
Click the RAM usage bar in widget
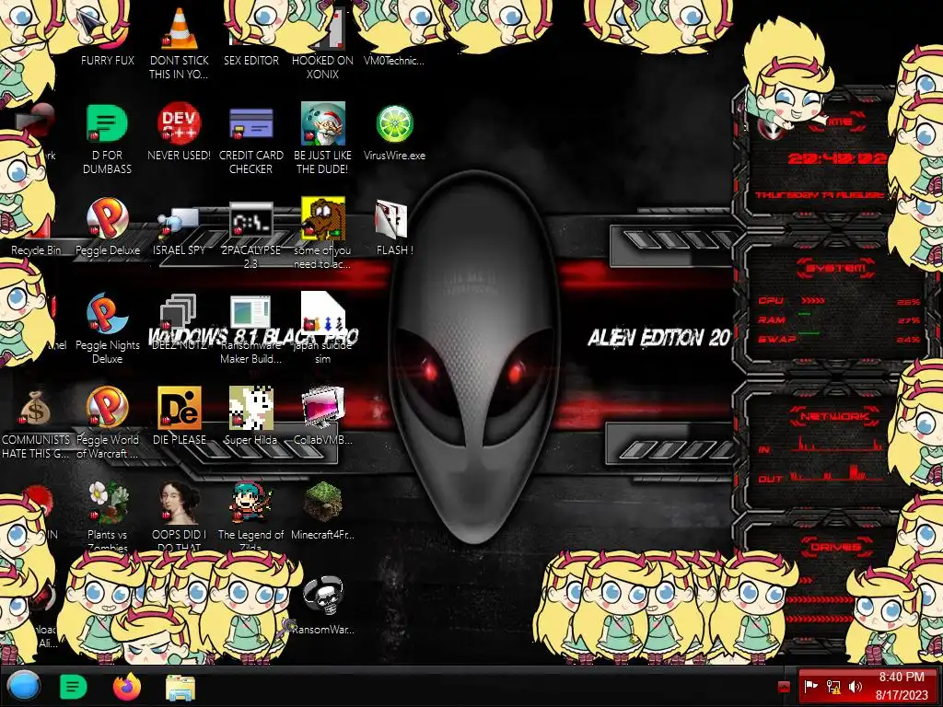tap(805, 314)
